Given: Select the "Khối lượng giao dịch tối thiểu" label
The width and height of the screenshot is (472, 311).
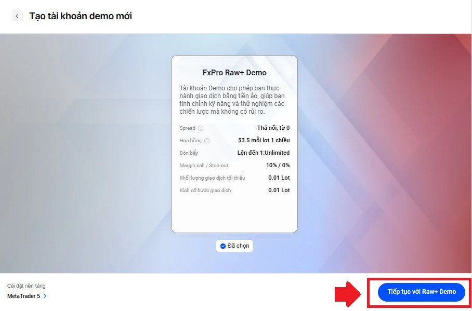Looking at the screenshot, I should click(212, 178).
